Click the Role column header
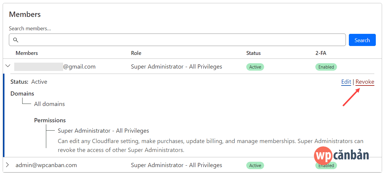Screen dimensions: 385x176 [x=136, y=53]
